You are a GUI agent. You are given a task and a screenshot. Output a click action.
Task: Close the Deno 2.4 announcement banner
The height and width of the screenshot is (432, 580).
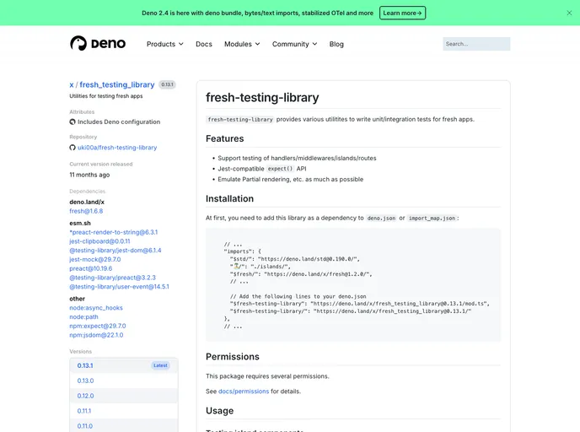tap(569, 13)
